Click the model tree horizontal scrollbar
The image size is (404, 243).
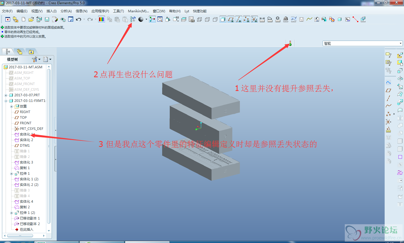[20, 236]
